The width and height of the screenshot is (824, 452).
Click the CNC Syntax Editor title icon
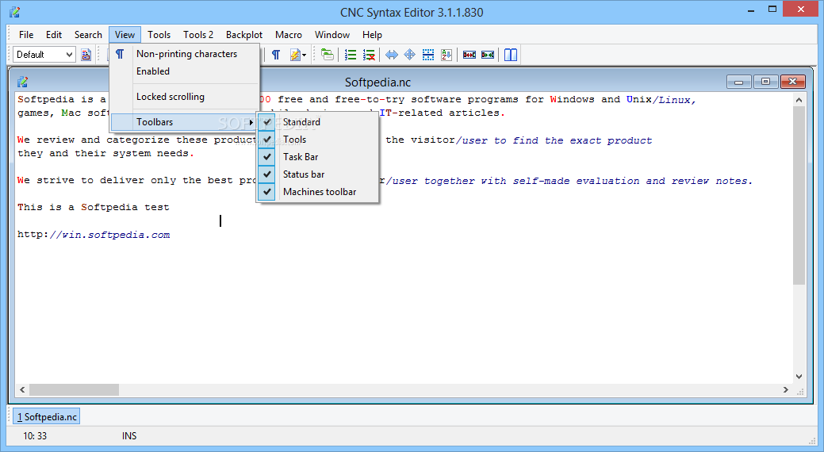coord(15,12)
